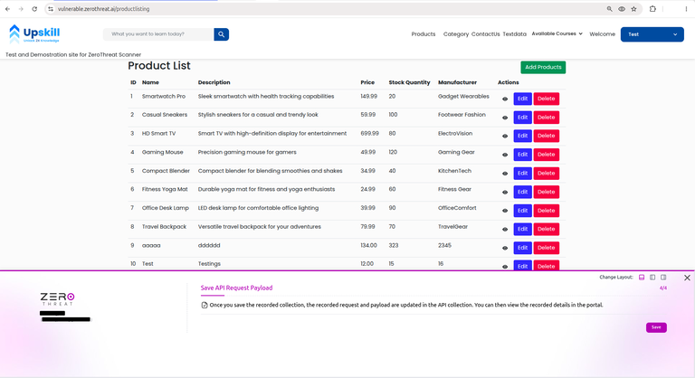View Gaming Mouse details via eye icon
The height and width of the screenshot is (378, 695).
[505, 155]
